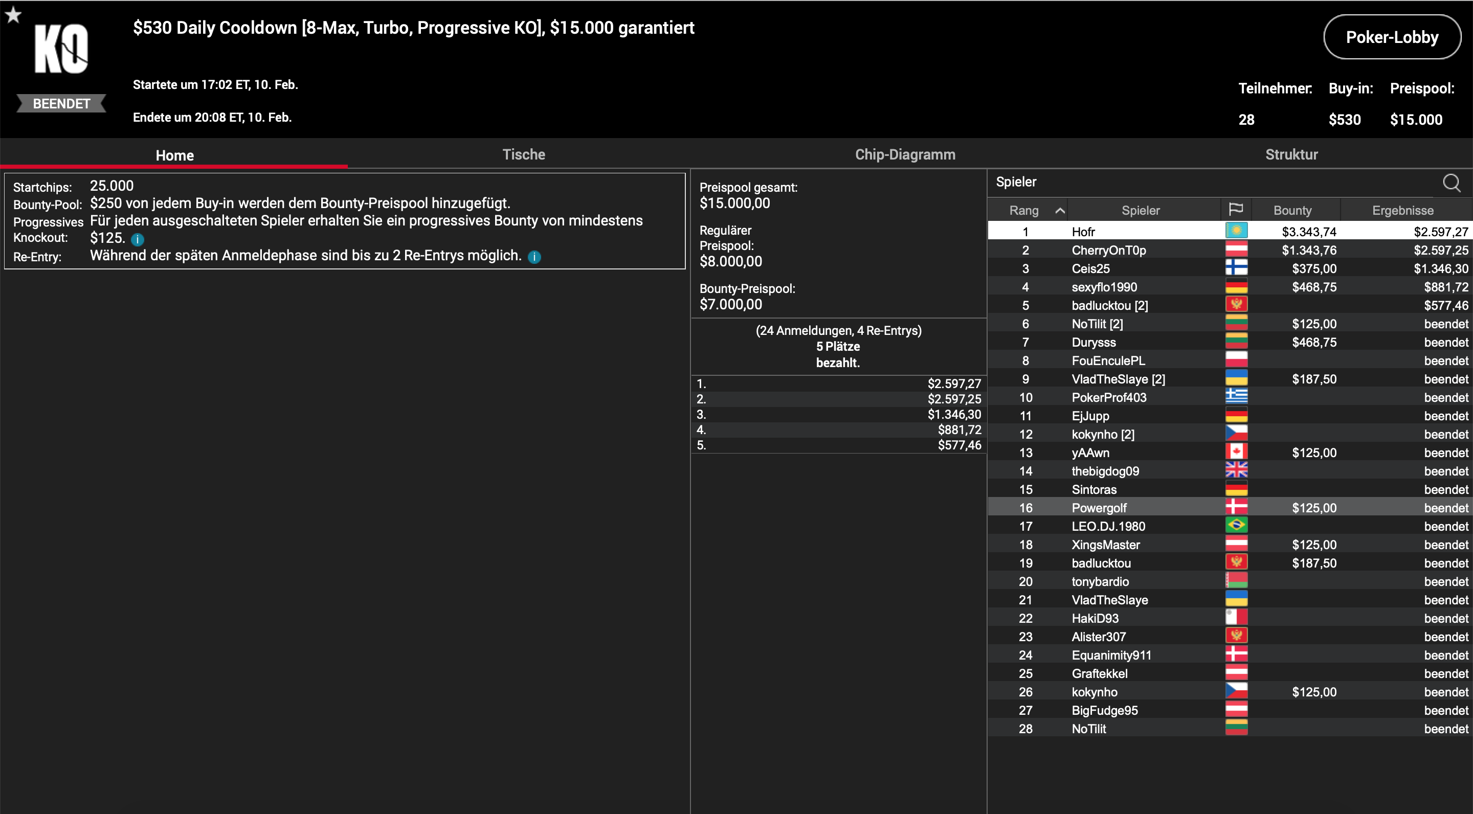1473x814 pixels.
Task: Click the Poker-Lobby button
Action: click(1392, 37)
